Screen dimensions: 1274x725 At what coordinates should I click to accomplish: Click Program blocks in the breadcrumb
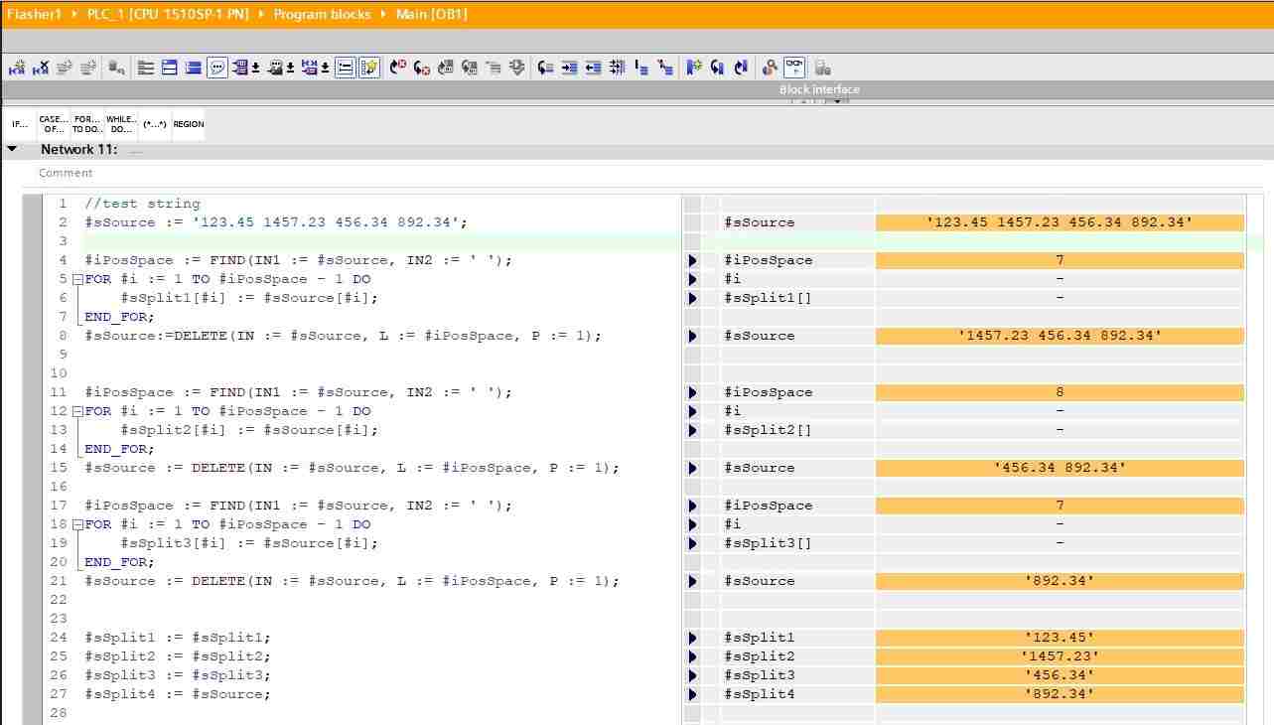[x=322, y=14]
